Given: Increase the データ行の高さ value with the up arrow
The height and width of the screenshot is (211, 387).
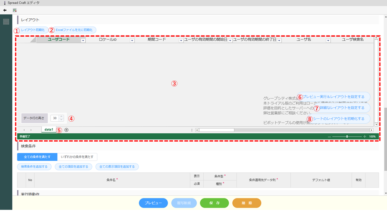Looking at the screenshot, I should point(61,116).
